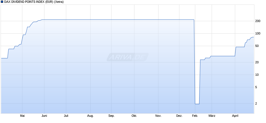The width and height of the screenshot is (266, 123).
Task: Click the Aug. month marker
Action: pos(90,116)
